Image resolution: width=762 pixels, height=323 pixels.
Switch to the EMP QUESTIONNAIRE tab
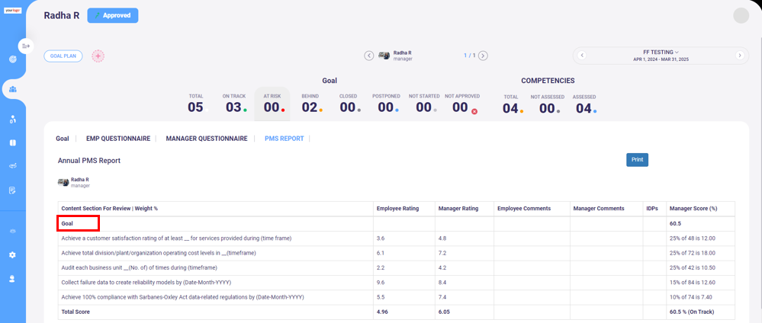point(118,139)
